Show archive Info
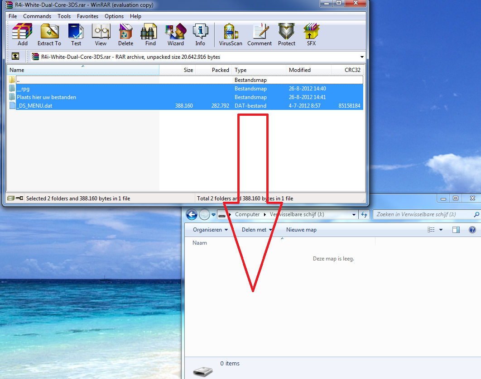This screenshot has height=379, width=481. (x=200, y=35)
